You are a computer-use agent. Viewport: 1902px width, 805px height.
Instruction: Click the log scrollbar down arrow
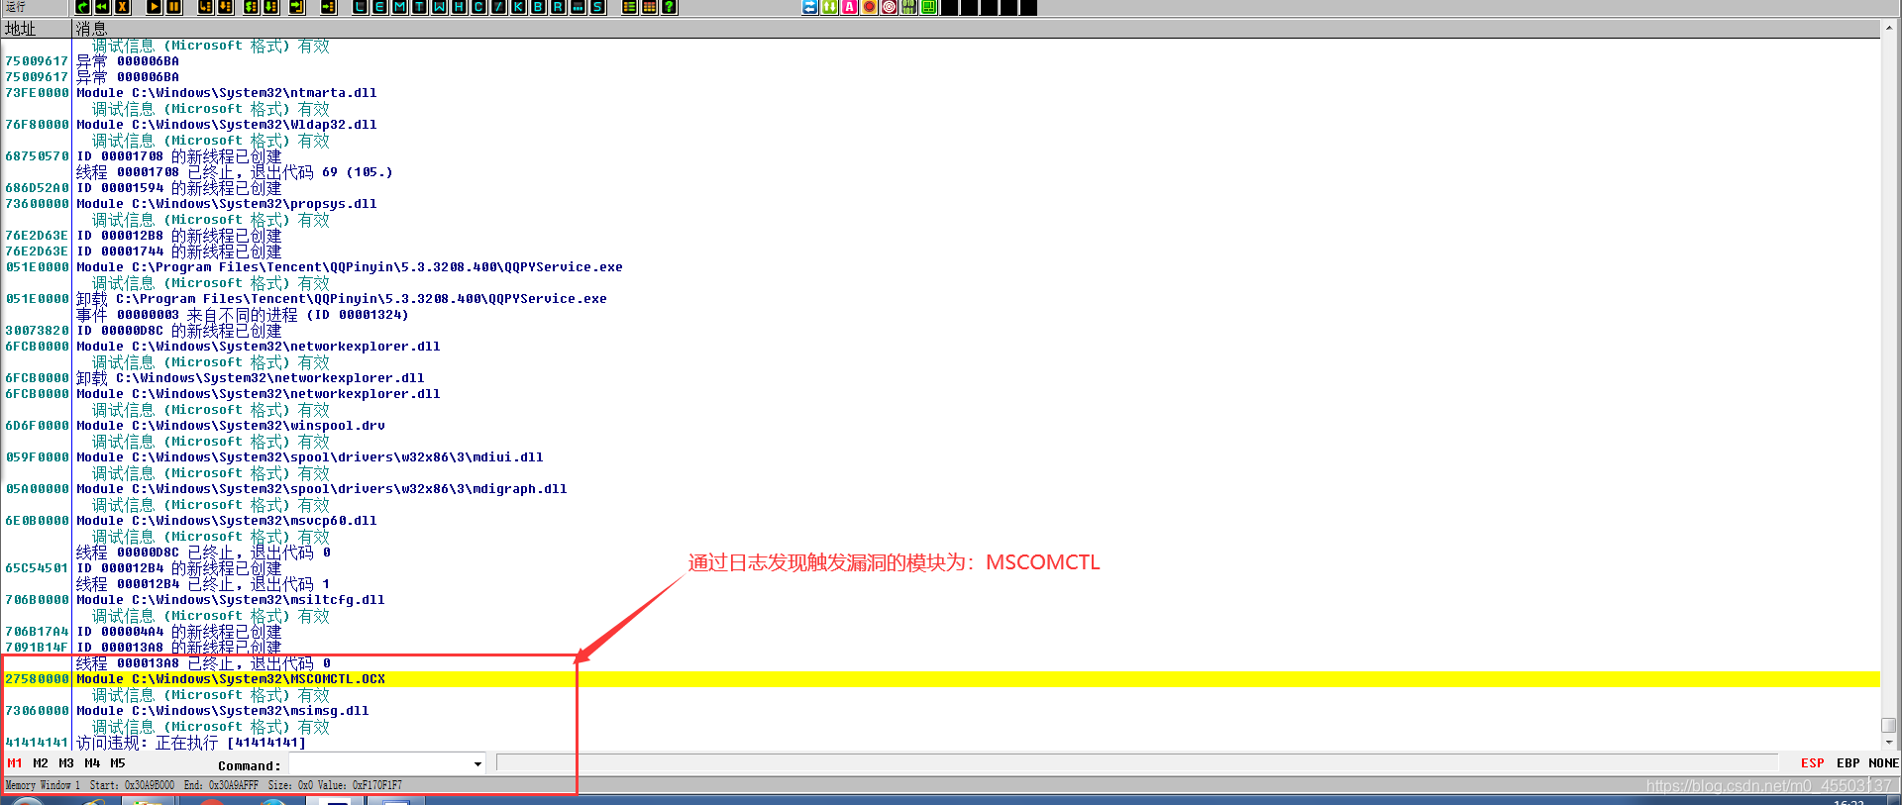point(1889,742)
